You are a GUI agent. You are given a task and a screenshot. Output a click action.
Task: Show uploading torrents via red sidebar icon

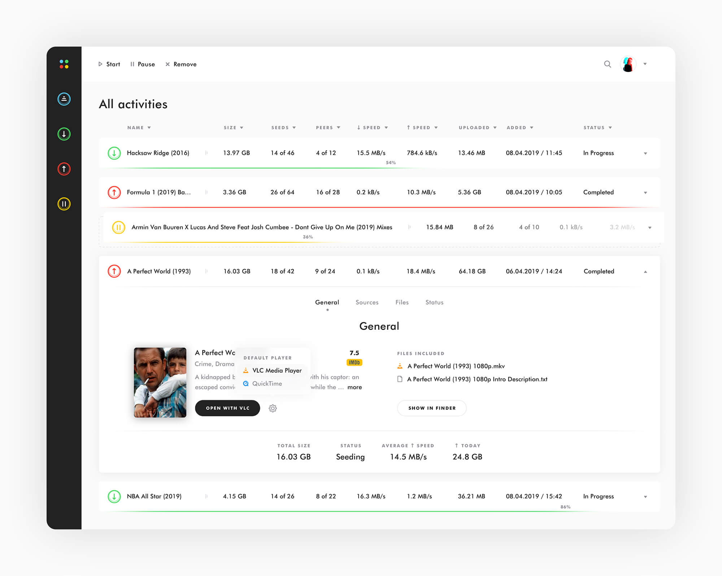tap(64, 169)
